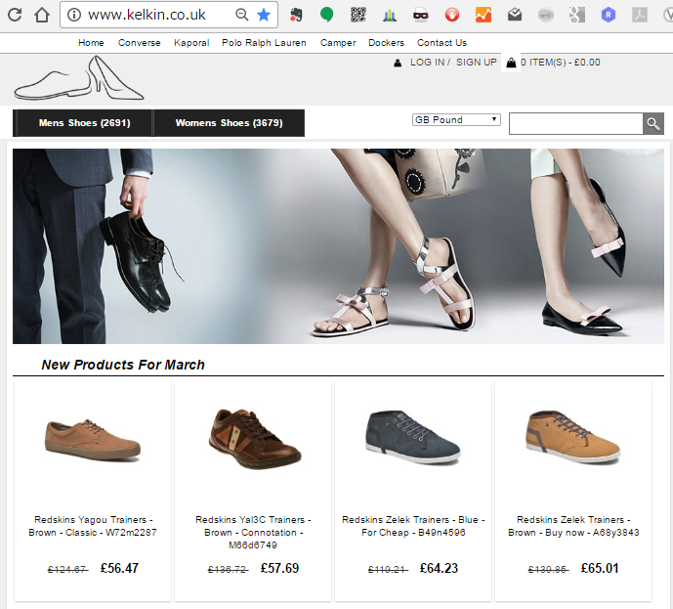Click the blue Zelek trainer thumbnail

(413, 437)
